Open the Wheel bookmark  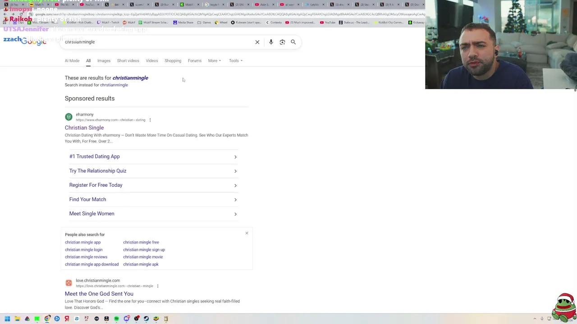tap(221, 22)
